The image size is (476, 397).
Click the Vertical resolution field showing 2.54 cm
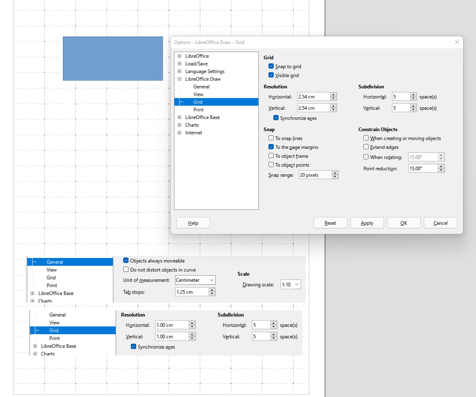pos(314,108)
